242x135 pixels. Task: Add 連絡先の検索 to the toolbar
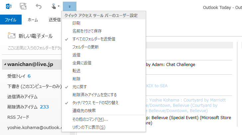[85, 110]
